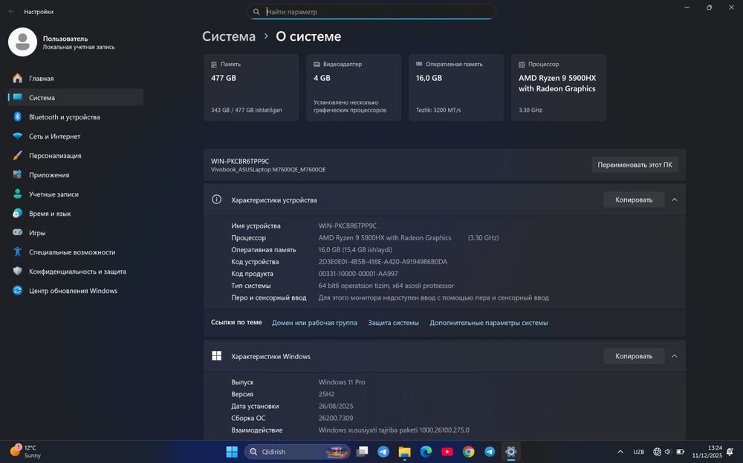Launch Microsoft Edge from the taskbar

point(426,452)
